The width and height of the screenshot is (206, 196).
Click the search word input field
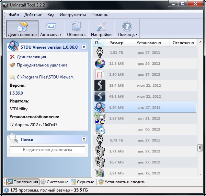click(47, 150)
